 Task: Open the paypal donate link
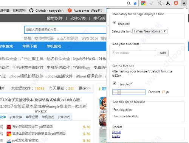click(x=116, y=132)
